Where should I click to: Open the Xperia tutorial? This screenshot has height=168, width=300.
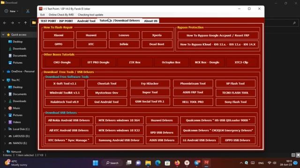click(x=157, y=35)
